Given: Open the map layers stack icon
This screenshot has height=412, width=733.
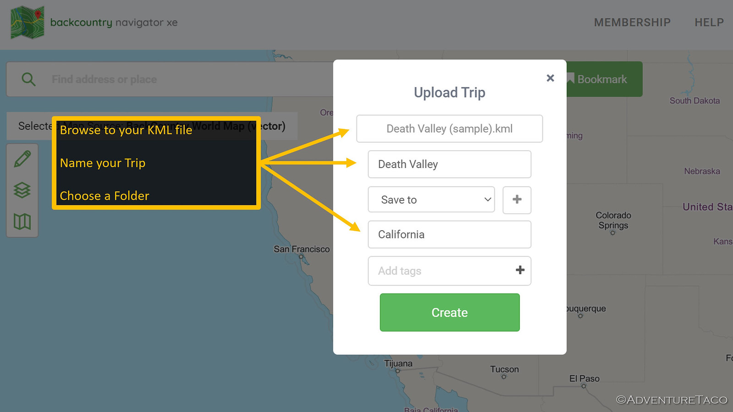Looking at the screenshot, I should pyautogui.click(x=22, y=190).
